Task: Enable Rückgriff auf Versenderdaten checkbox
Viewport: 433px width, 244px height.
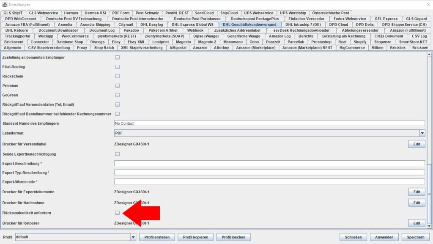Action: coord(118,104)
